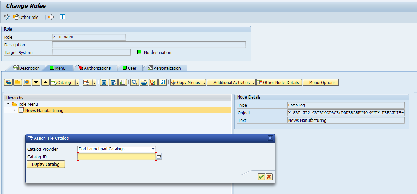The image size is (417, 194).
Task: Expand Additional Activities dropdown
Action: [x=232, y=82]
